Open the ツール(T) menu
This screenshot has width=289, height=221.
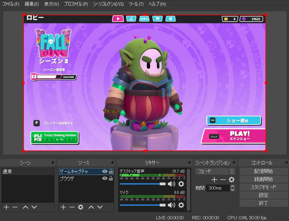[x=136, y=4]
